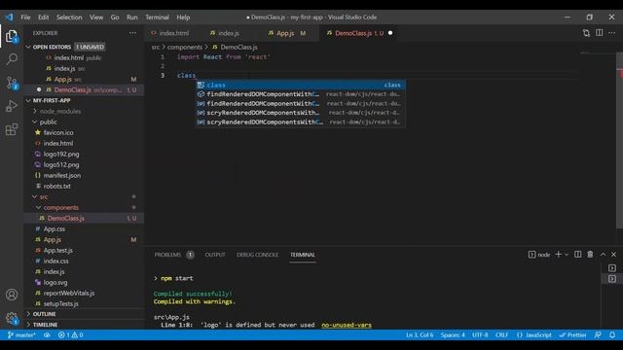Screen dimensions: 623x350
Task: Open editor more actions ellipsis
Action: (x=612, y=33)
